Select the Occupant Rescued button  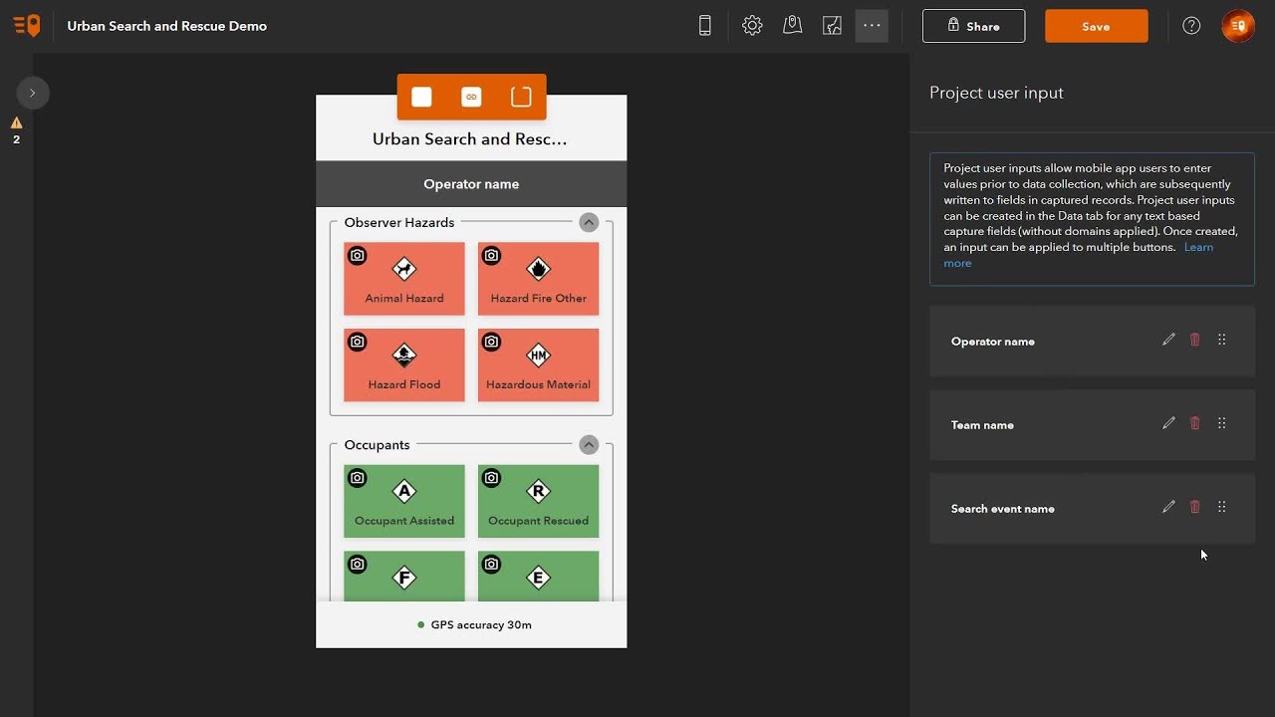[x=538, y=501]
